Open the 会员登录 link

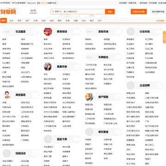pyautogui.click(x=123, y=3)
